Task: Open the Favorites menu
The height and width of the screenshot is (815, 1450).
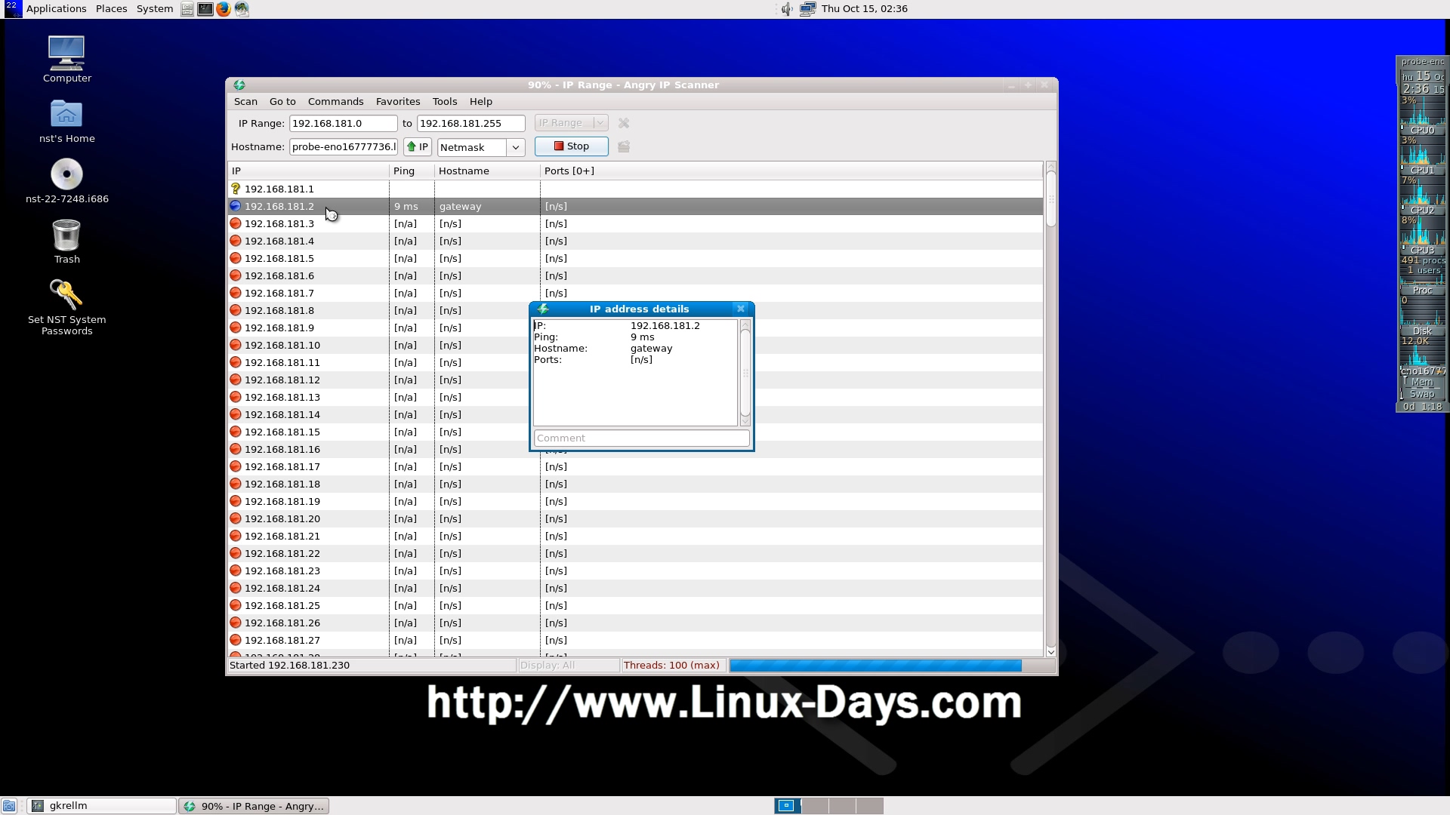Action: (x=398, y=101)
